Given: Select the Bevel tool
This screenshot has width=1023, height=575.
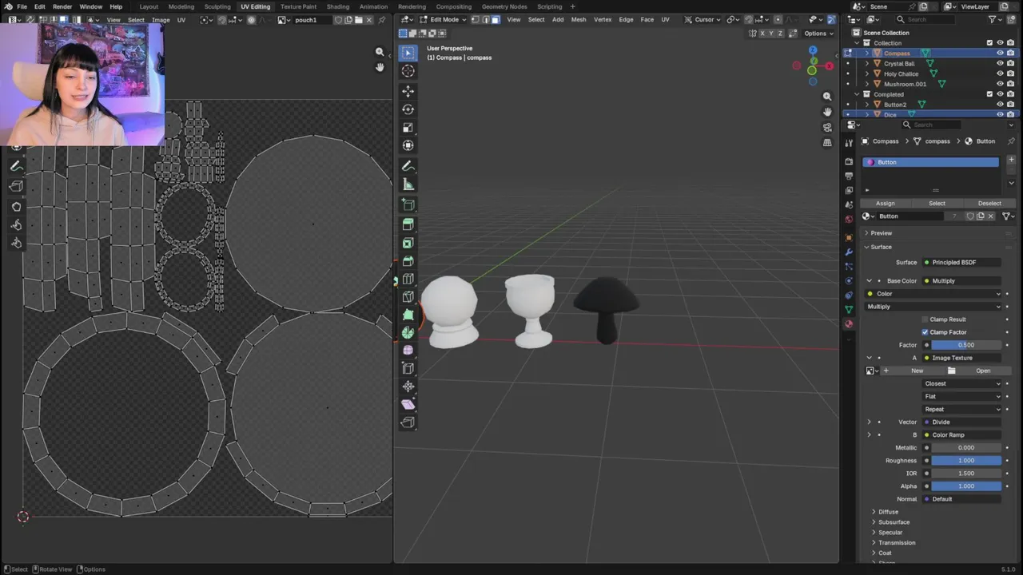Looking at the screenshot, I should (x=408, y=261).
